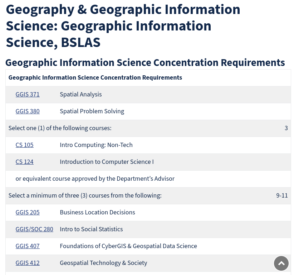Click the 'Intro Computing: Non-Tech' course title
294x275 pixels.
coord(96,145)
